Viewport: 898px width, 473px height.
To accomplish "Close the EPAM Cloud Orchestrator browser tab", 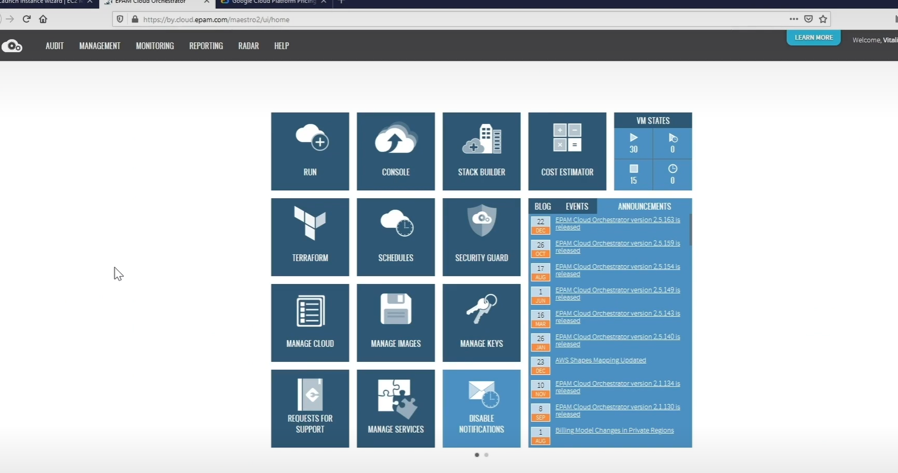I will pyautogui.click(x=207, y=2).
